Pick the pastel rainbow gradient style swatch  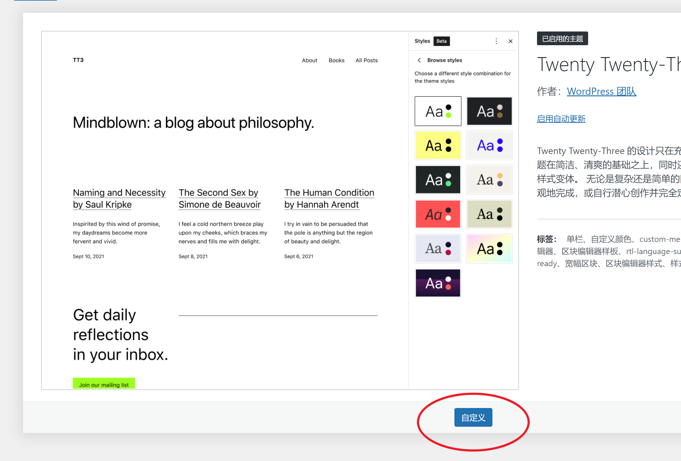point(489,248)
